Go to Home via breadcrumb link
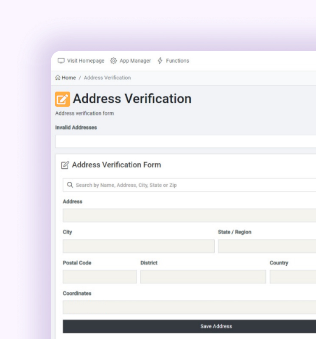 pyautogui.click(x=69, y=78)
